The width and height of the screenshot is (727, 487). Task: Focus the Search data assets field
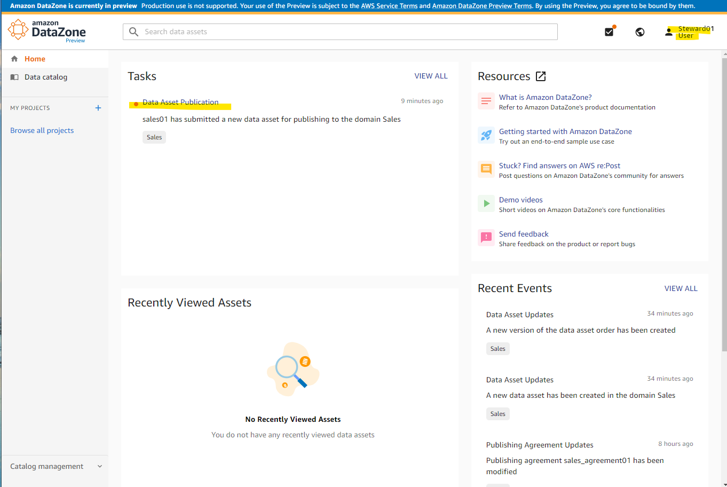click(x=340, y=32)
